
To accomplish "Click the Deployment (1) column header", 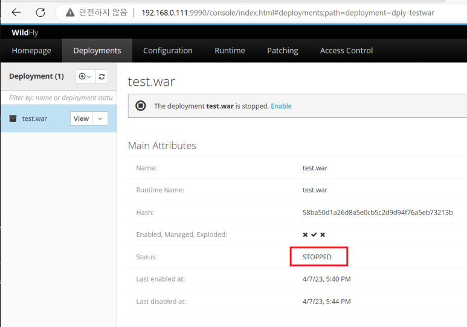I will (36, 76).
